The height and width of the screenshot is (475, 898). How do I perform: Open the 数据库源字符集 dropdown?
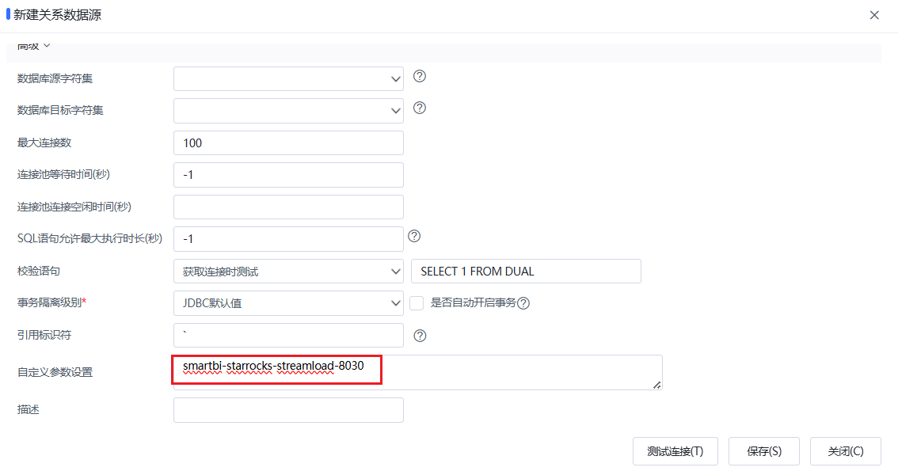point(288,78)
